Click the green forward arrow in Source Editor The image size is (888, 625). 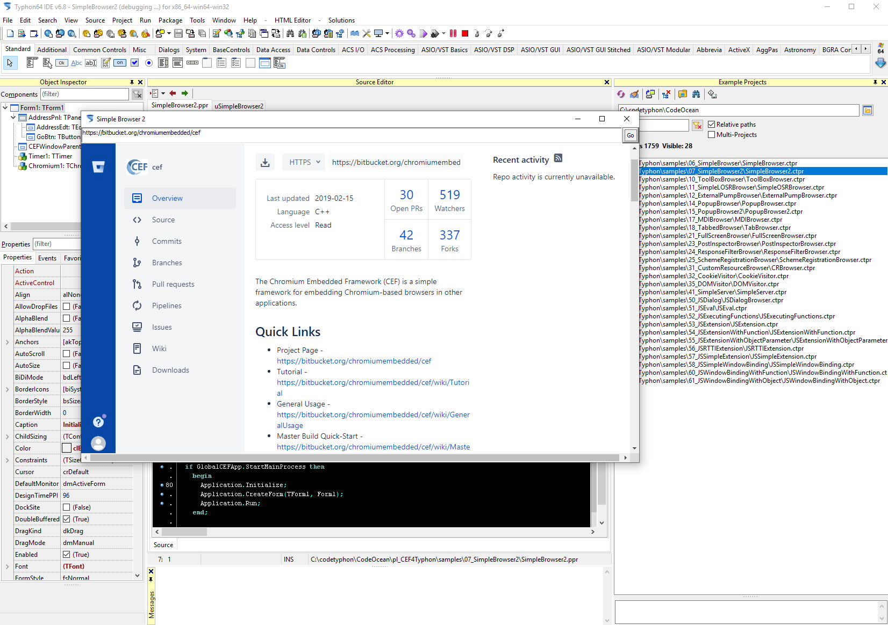[x=185, y=93]
